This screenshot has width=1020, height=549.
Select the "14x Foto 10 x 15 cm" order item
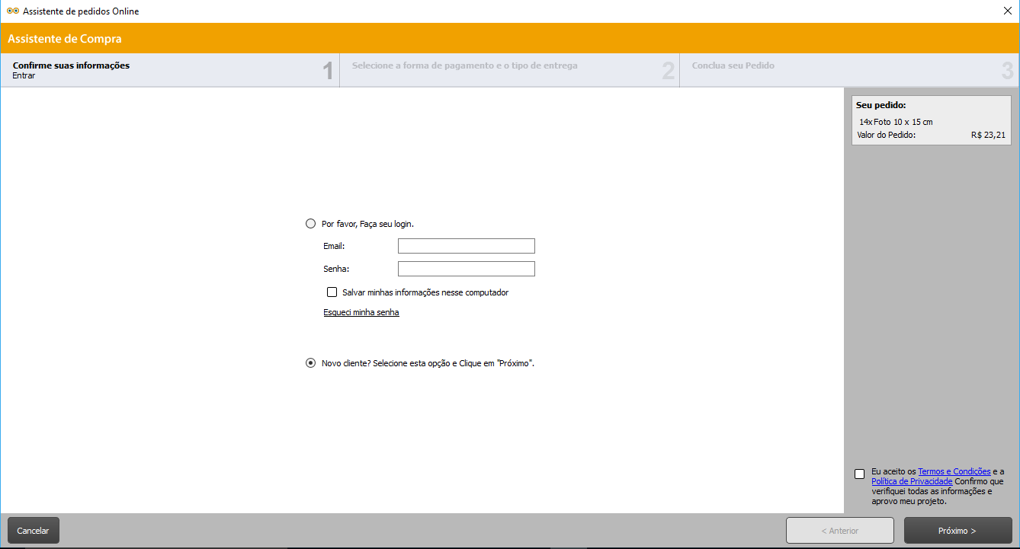(896, 122)
